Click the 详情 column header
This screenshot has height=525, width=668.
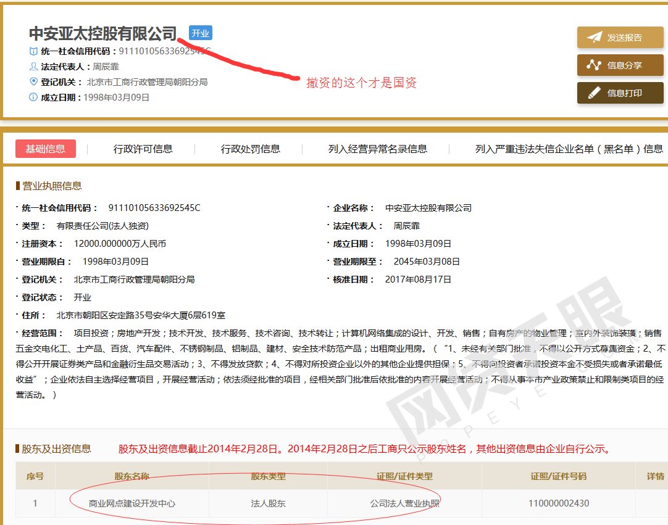tap(655, 476)
